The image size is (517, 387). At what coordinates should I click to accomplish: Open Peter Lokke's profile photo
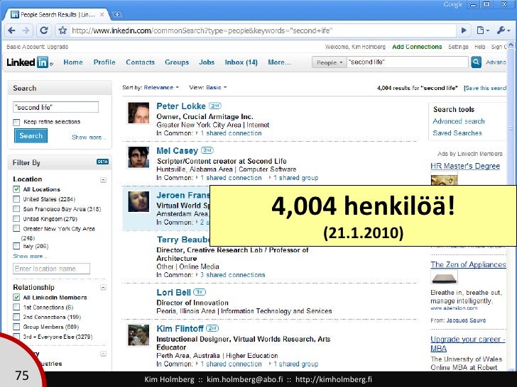(138, 113)
